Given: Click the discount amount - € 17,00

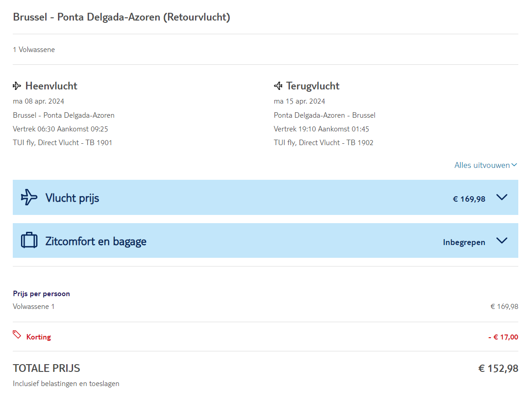Looking at the screenshot, I should tap(503, 337).
